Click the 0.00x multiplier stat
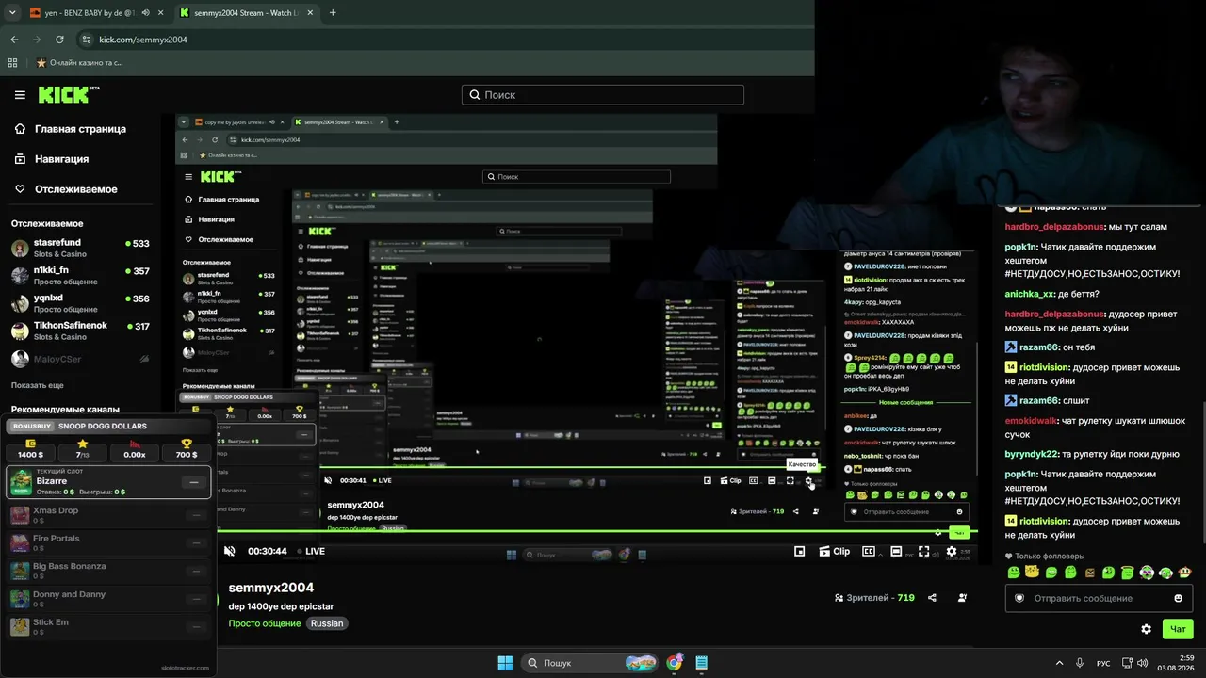Image resolution: width=1206 pixels, height=678 pixels. coord(135,454)
